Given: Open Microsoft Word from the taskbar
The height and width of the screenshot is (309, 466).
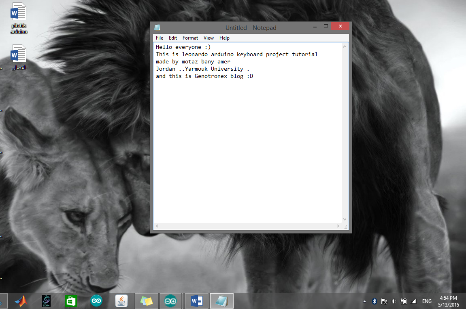Looking at the screenshot, I should pyautogui.click(x=196, y=301).
